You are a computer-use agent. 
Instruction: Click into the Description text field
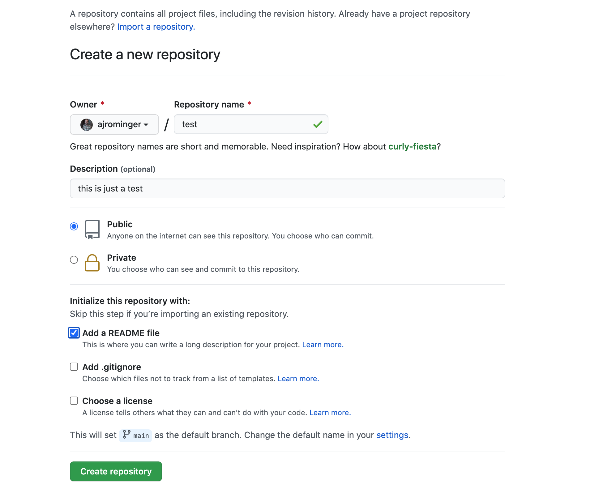pyautogui.click(x=287, y=188)
